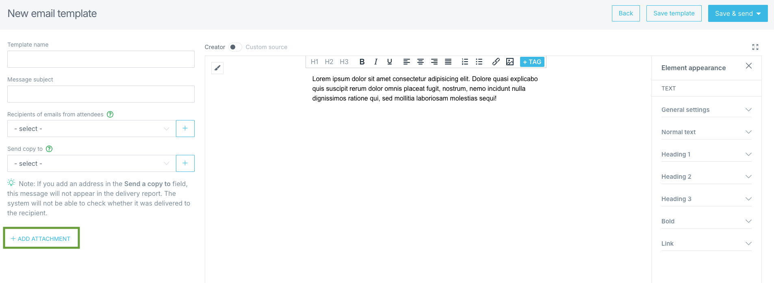Viewport: 774px width, 283px height.
Task: Click the Custom source label
Action: (x=267, y=47)
